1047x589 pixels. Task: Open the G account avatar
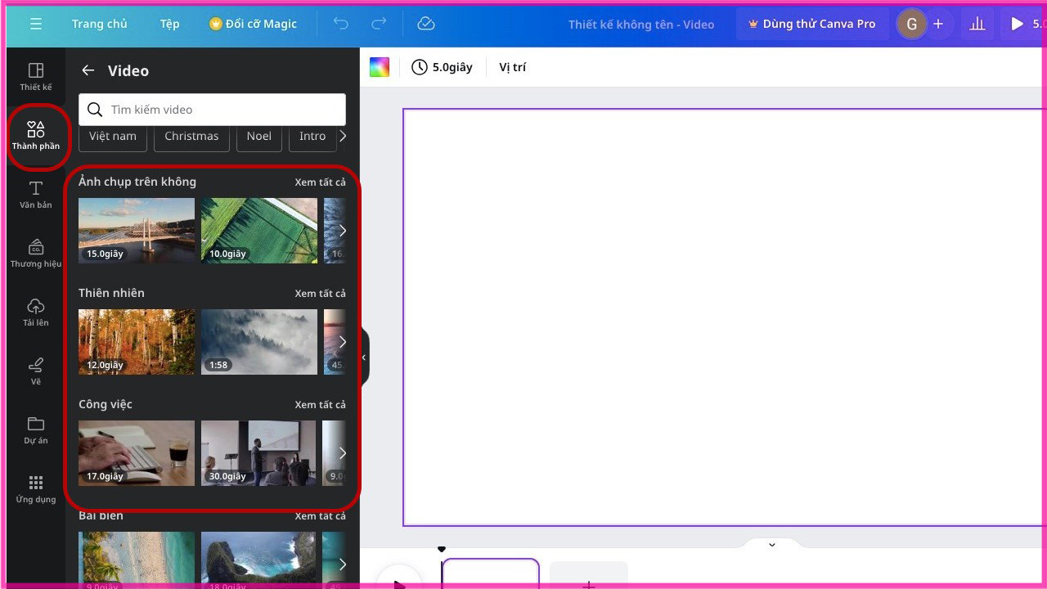[x=911, y=24]
